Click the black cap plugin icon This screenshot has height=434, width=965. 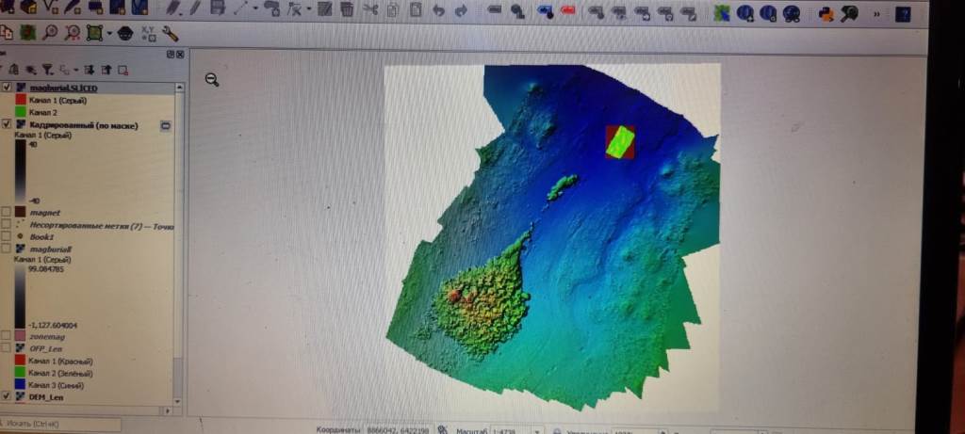coord(125,33)
